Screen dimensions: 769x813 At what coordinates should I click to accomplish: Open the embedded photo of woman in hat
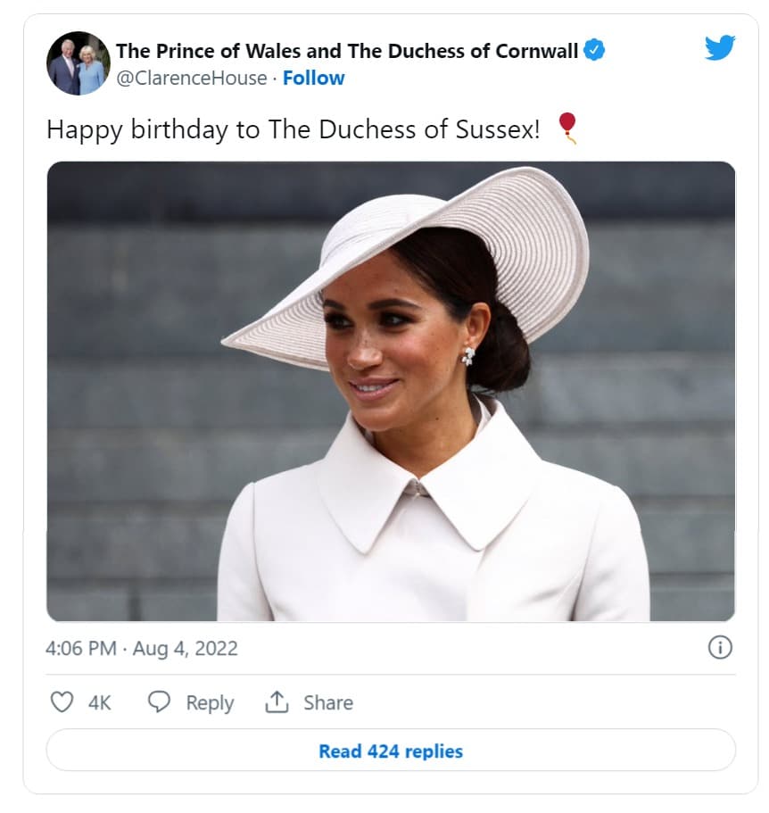pos(391,392)
